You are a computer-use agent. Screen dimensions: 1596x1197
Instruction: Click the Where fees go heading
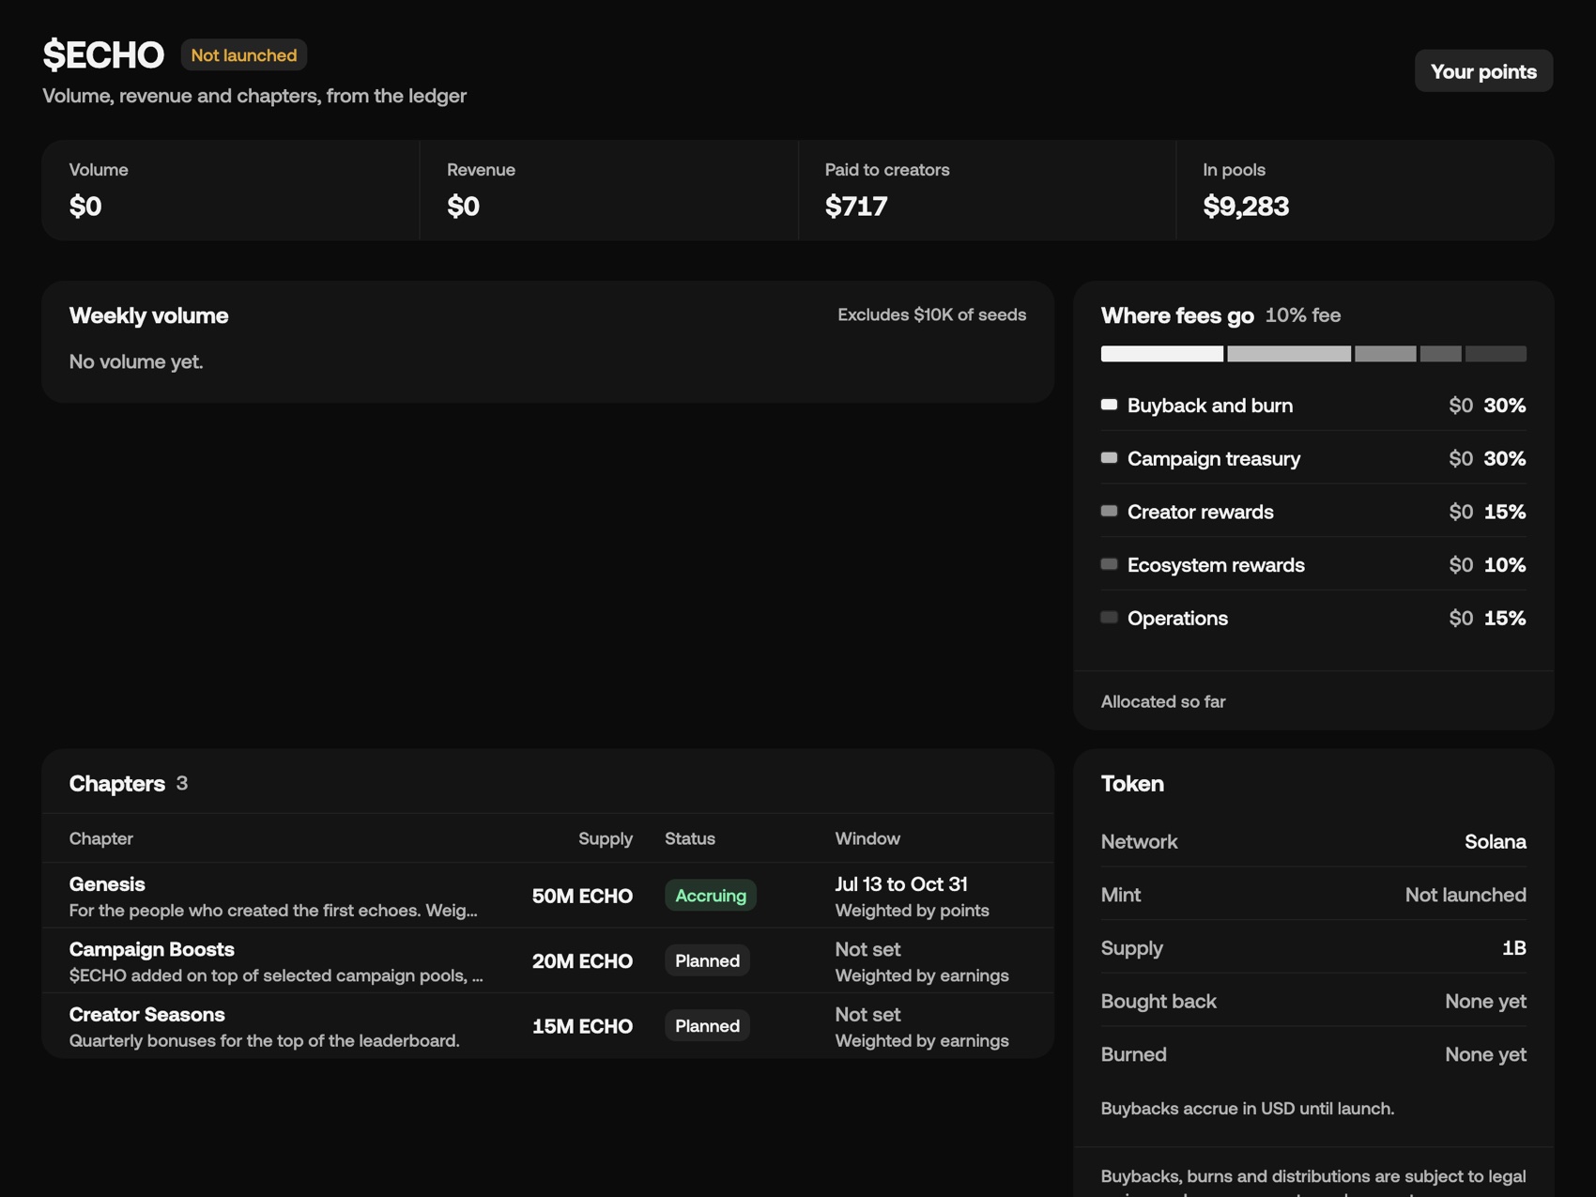point(1177,315)
